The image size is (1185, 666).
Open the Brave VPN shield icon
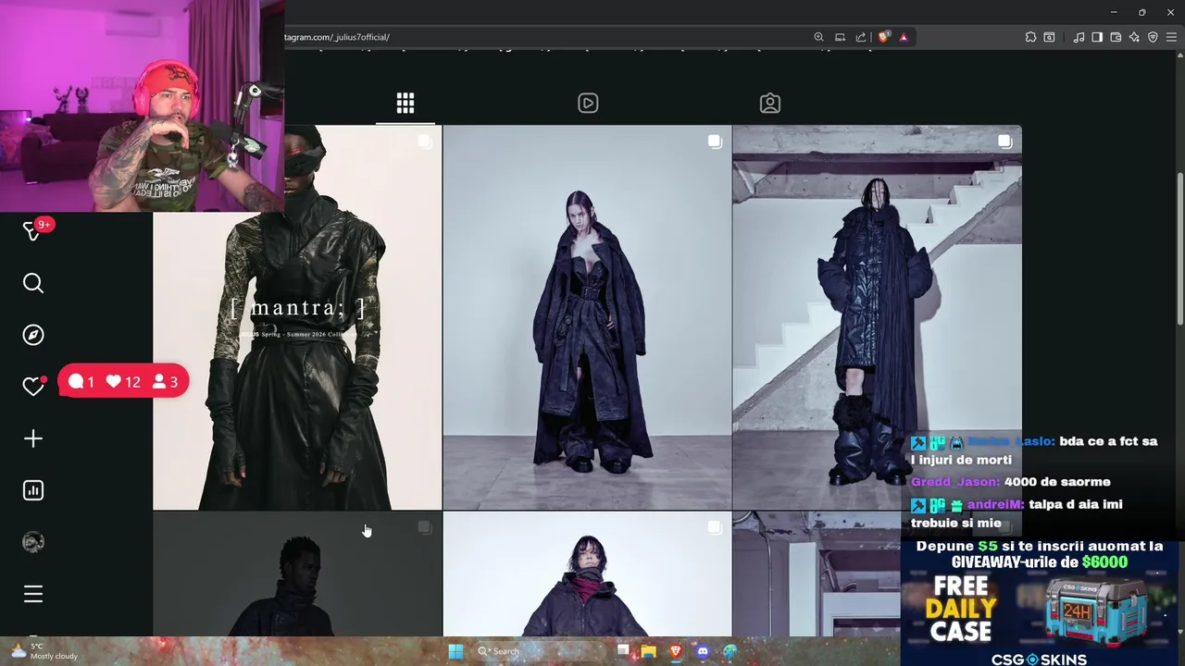click(1153, 37)
